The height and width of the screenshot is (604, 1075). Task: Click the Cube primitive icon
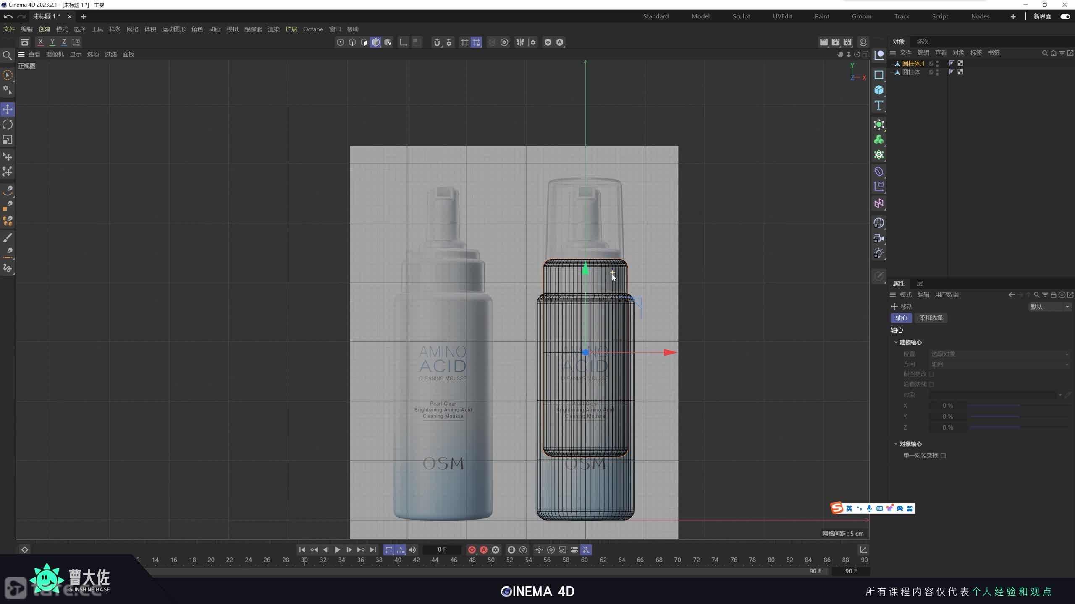tap(878, 90)
